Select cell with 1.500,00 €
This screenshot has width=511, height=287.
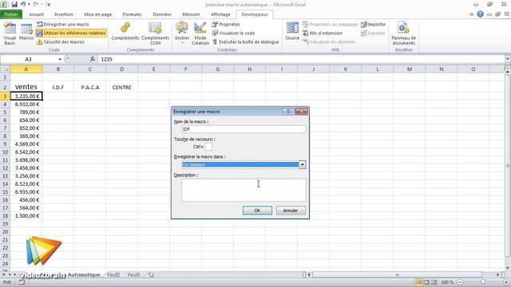pyautogui.click(x=26, y=216)
